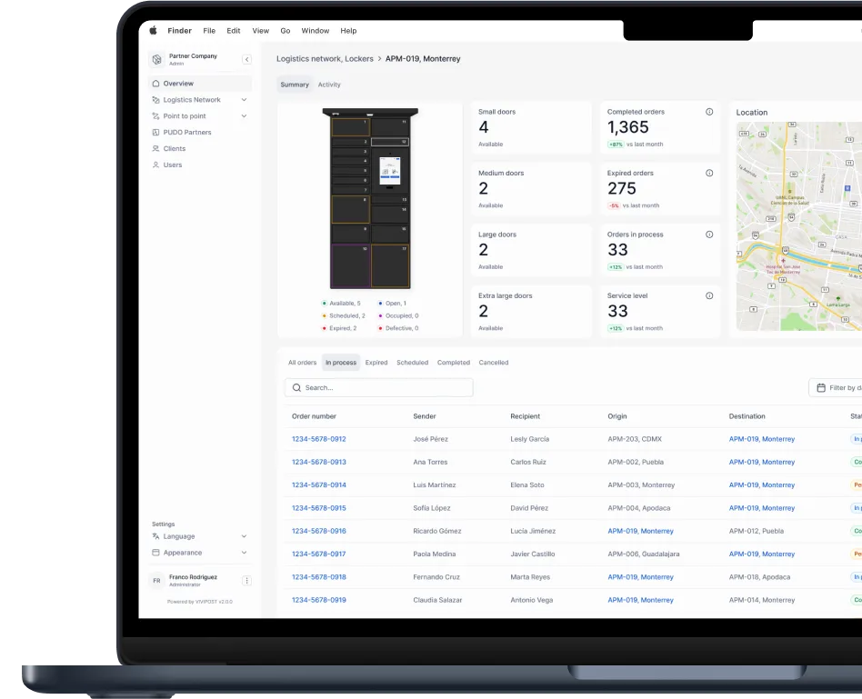Open the Completed orders info tooltip icon
Viewport: 862px width, 699px height.
pos(708,111)
